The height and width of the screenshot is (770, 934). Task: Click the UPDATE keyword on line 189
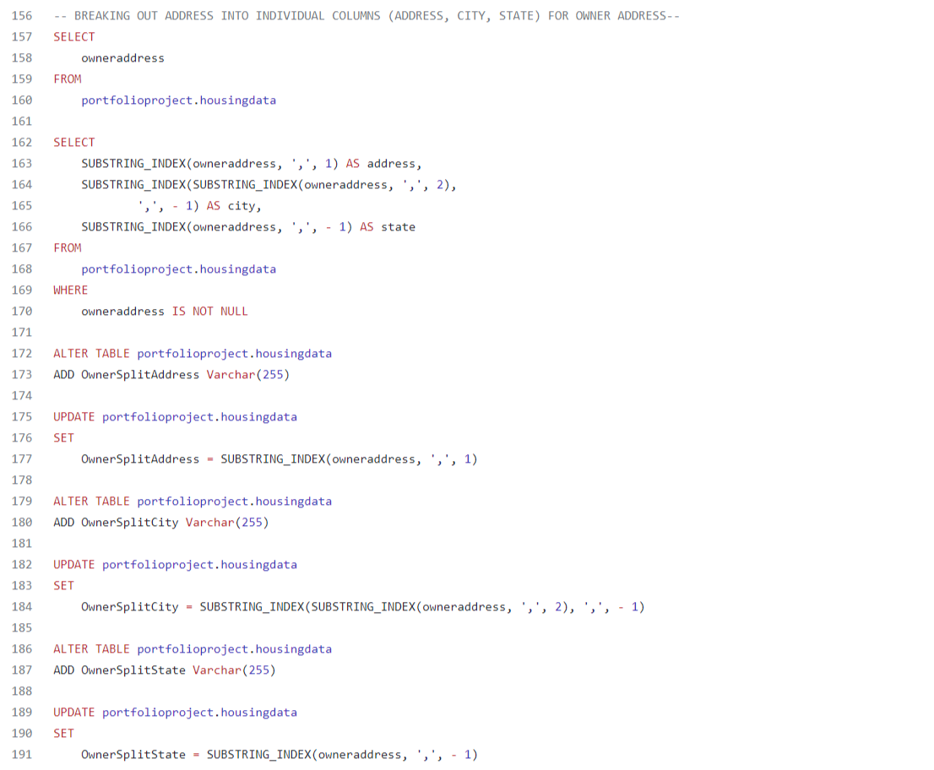[x=73, y=713]
